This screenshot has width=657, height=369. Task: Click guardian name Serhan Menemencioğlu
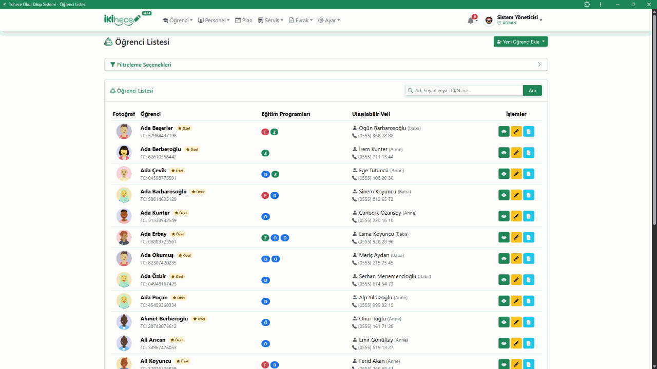pyautogui.click(x=388, y=276)
